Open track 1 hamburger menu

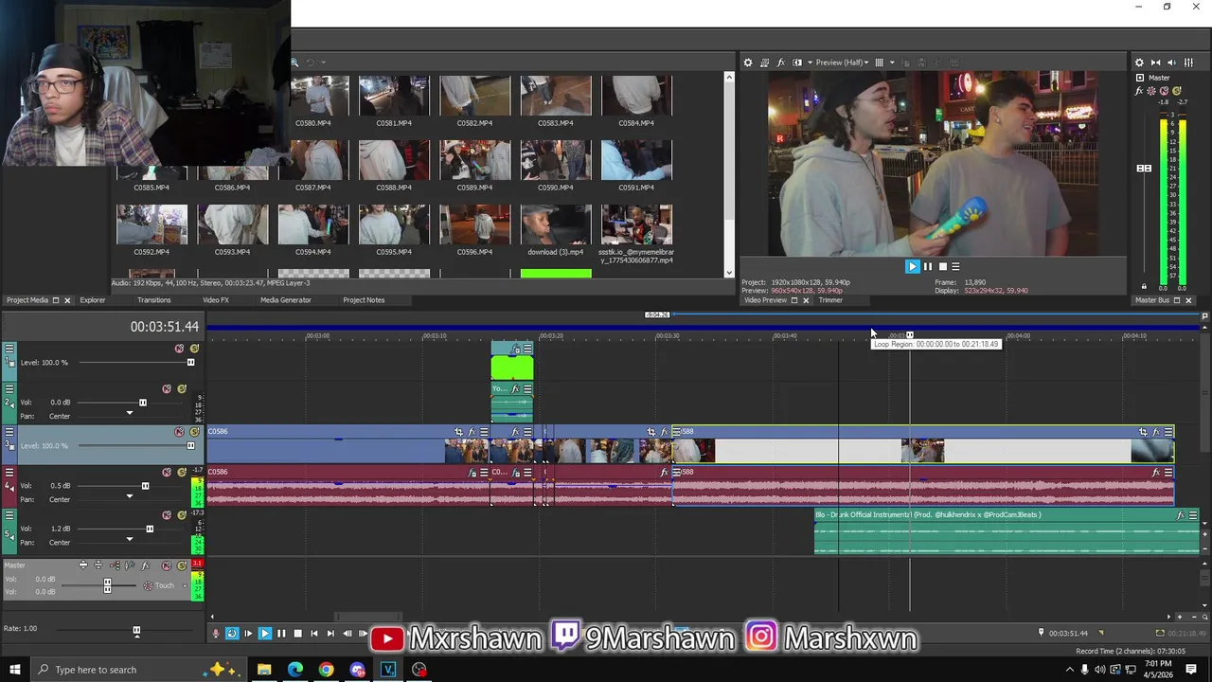[x=9, y=349]
